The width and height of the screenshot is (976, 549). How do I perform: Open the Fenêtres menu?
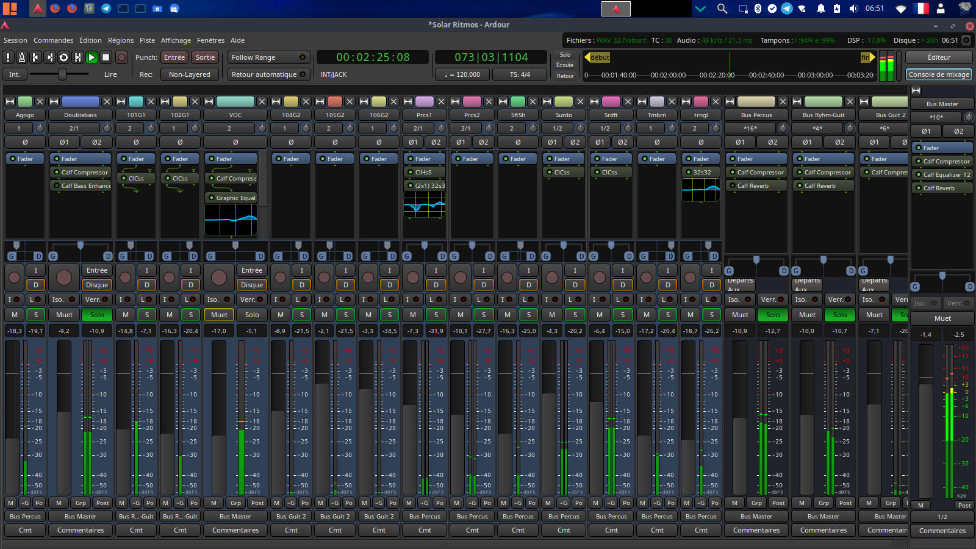pos(210,40)
